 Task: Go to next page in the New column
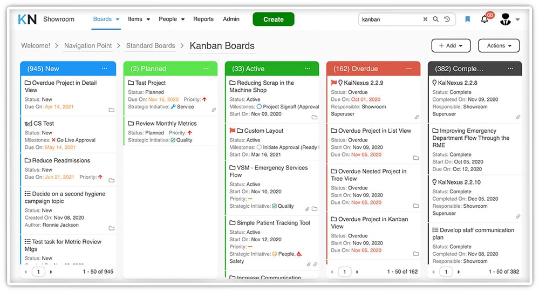51,271
